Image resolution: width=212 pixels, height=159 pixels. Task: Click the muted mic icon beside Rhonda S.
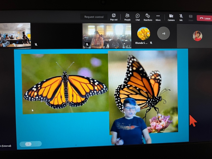click(x=151, y=43)
